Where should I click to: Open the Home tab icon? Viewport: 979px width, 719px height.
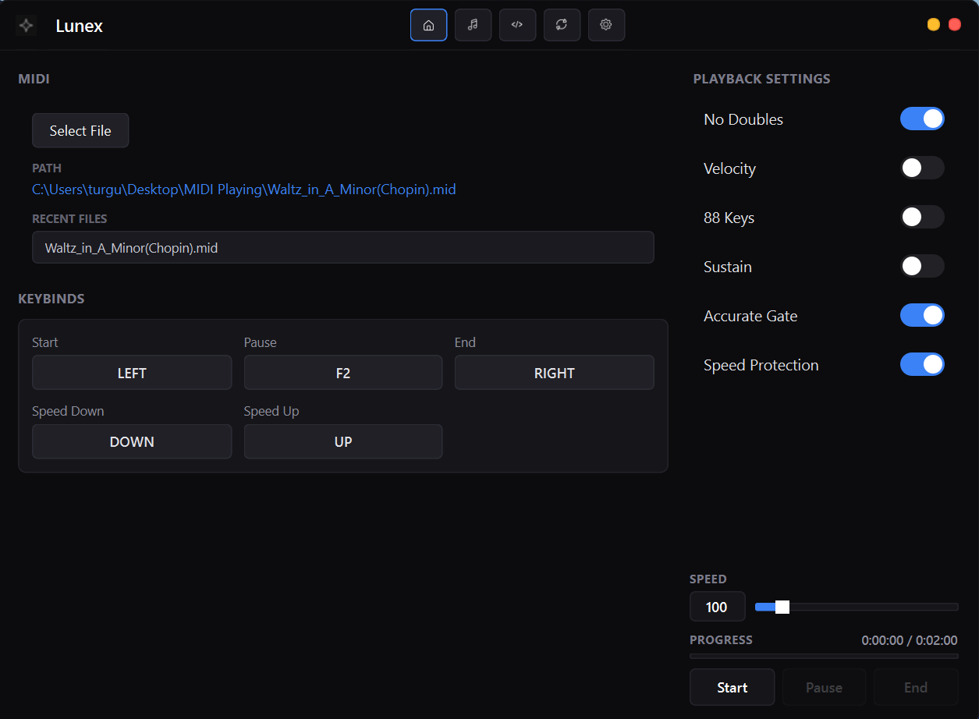pyautogui.click(x=428, y=25)
